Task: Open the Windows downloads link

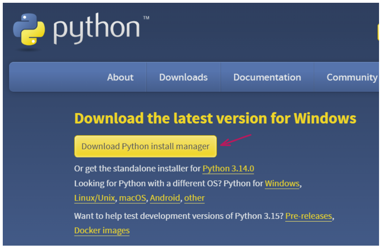Action: (x=282, y=184)
